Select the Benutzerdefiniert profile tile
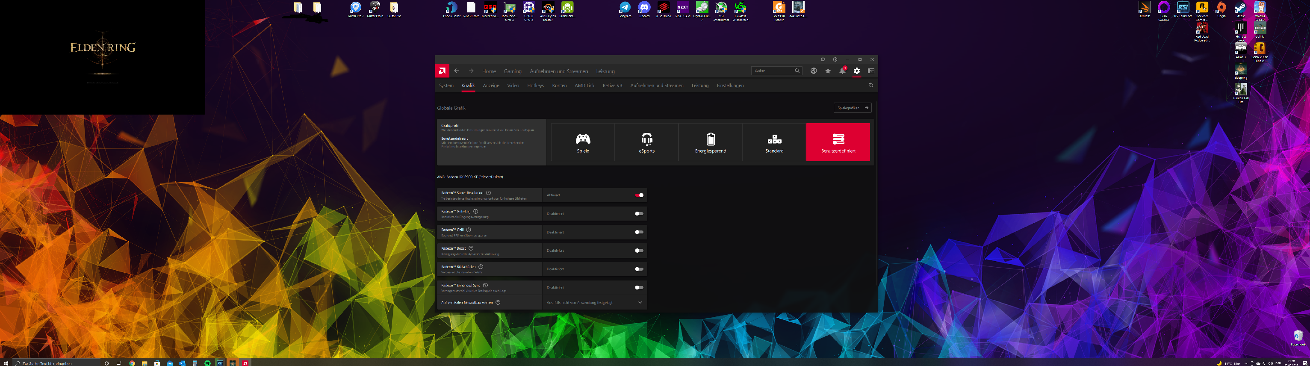 [838, 142]
